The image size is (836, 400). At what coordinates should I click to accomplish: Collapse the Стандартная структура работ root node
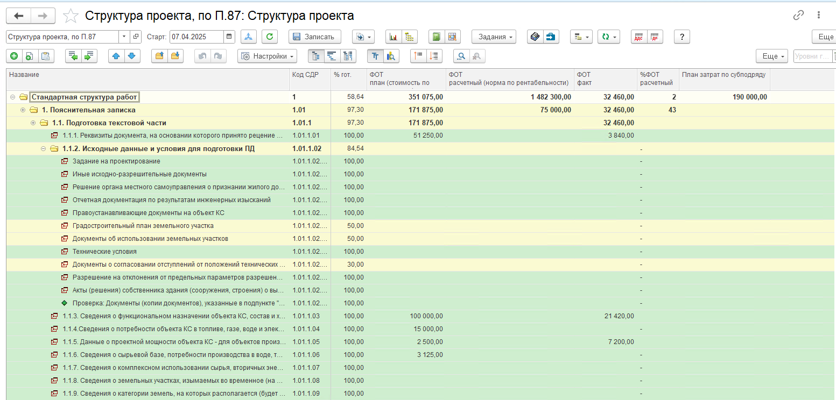coord(13,97)
